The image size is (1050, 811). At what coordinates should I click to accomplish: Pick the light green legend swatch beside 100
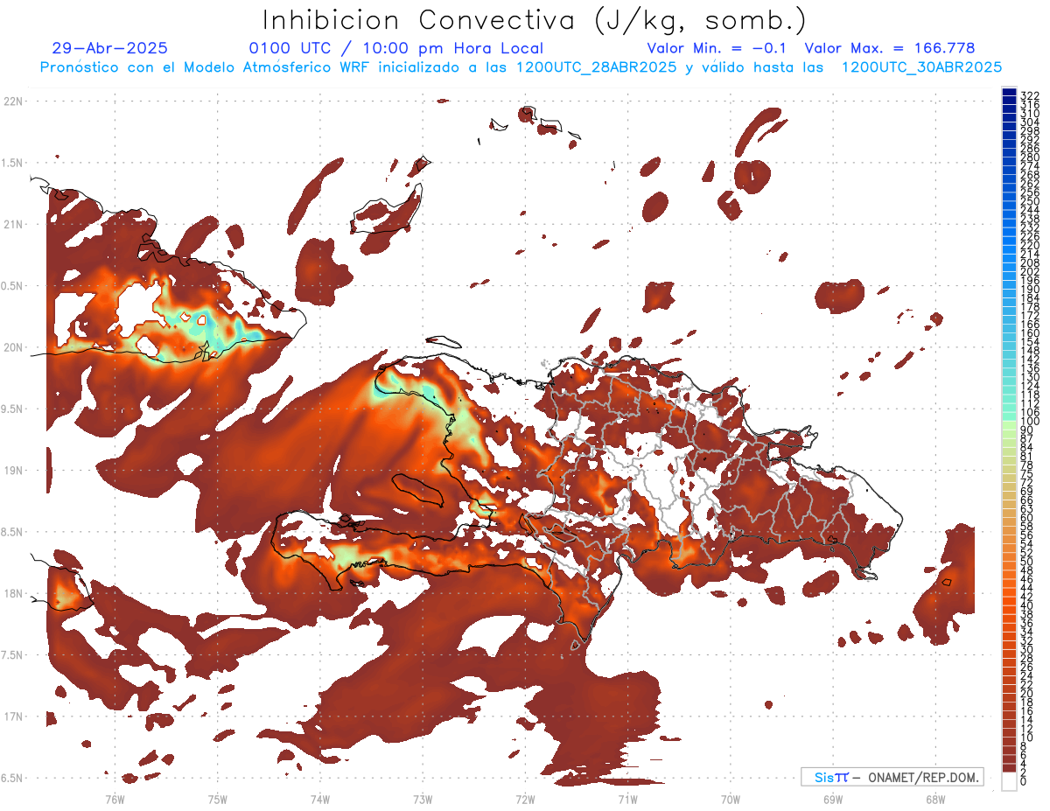point(1010,426)
